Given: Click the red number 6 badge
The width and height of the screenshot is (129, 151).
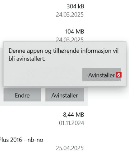Looking at the screenshot, I should click(119, 75).
